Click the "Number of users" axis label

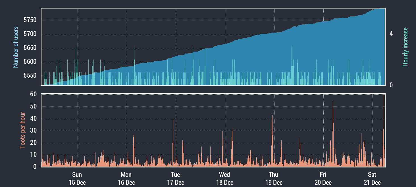[x=16, y=47]
